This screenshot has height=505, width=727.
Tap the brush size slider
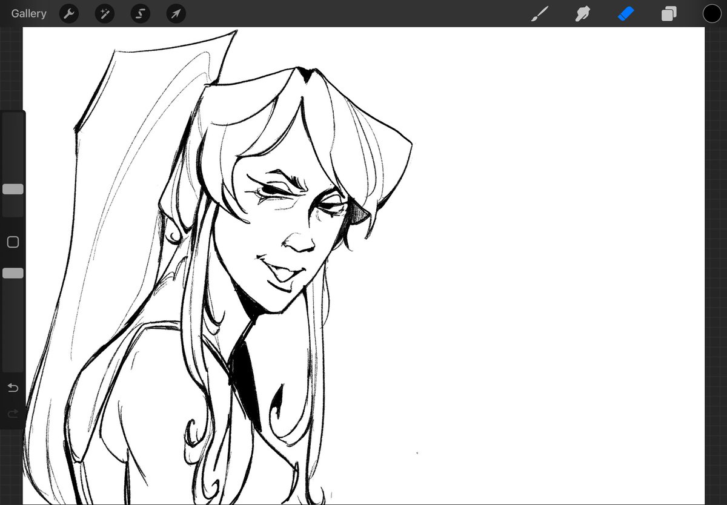coord(13,188)
